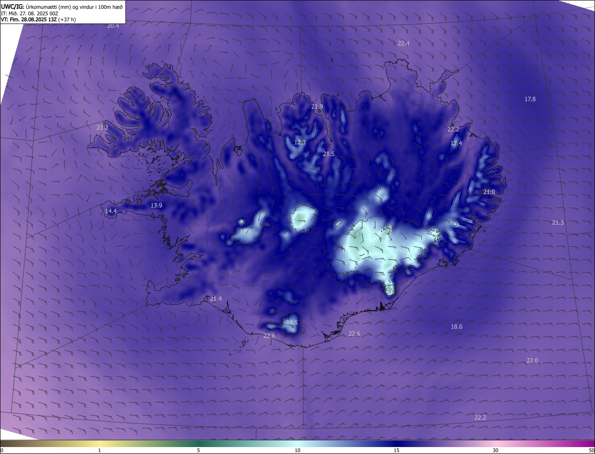Select the 15 tick on the color scale
595x454 pixels.
(x=397, y=450)
